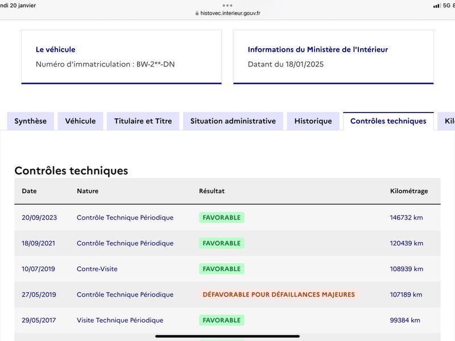
Task: Tap the home indicator bar
Action: point(227,336)
